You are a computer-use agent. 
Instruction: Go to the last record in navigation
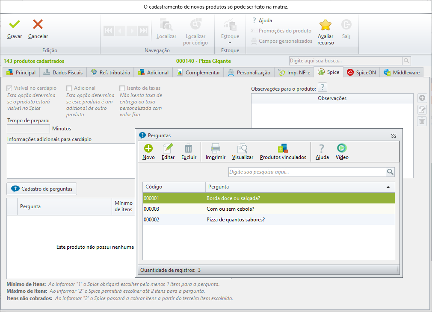tap(143, 31)
